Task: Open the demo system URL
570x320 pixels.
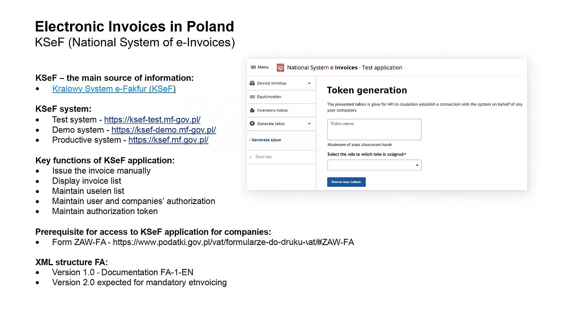Action: point(164,130)
